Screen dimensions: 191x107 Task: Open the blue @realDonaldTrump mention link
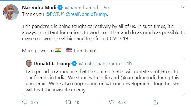point(87,14)
